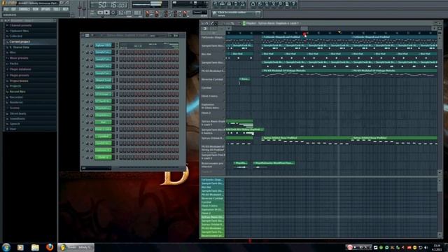The width and height of the screenshot is (448, 252).
Task: Click the song time display
Action: [x=109, y=5]
